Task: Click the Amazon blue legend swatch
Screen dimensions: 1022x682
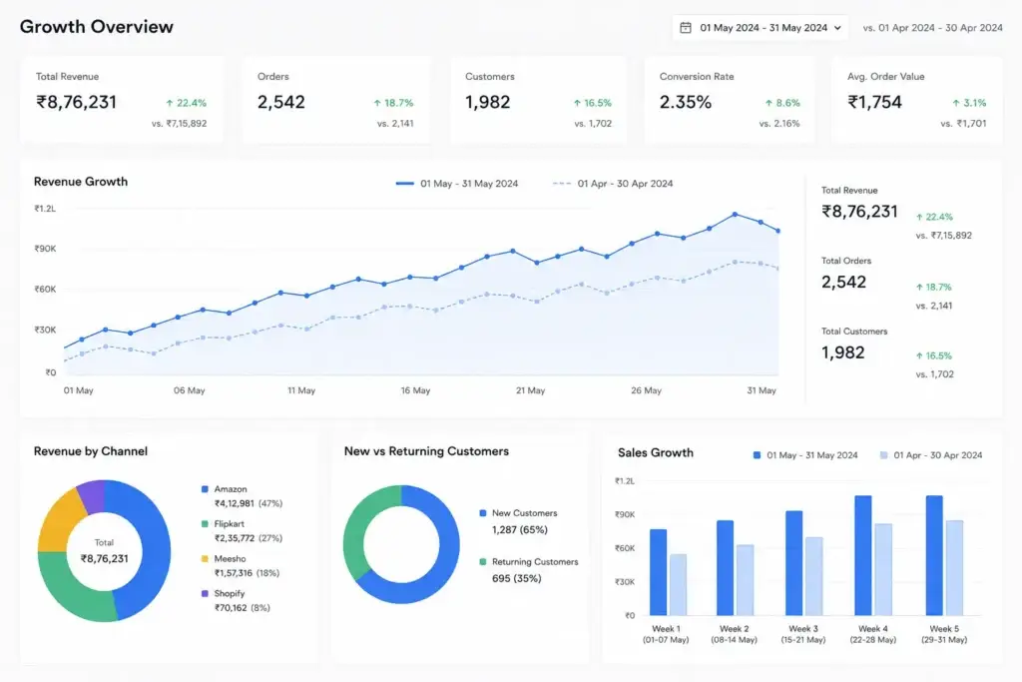Action: 205,489
